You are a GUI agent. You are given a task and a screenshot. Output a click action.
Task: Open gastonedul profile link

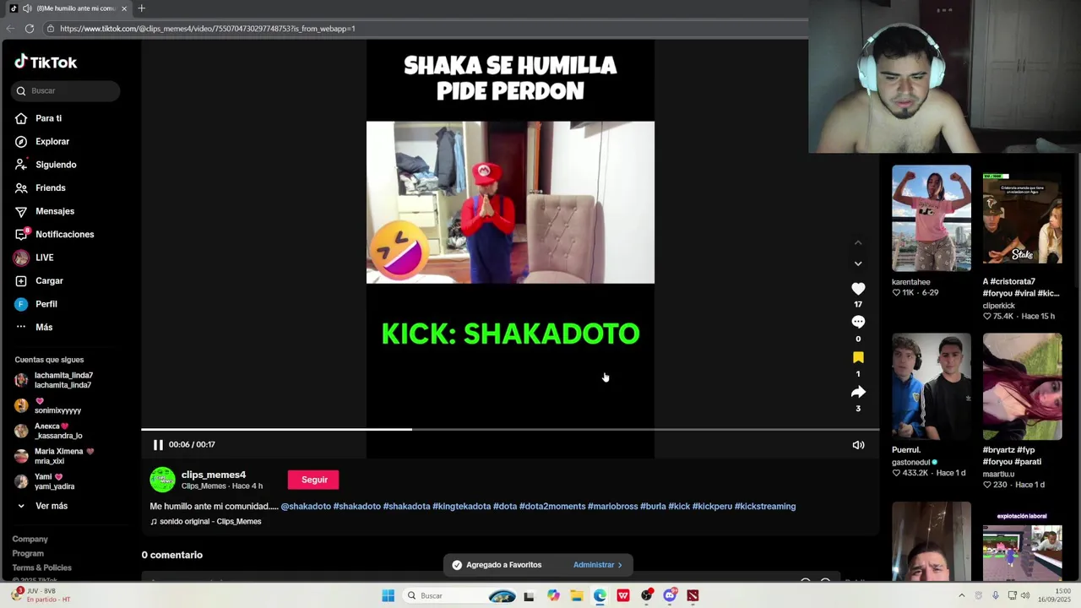[x=911, y=462]
